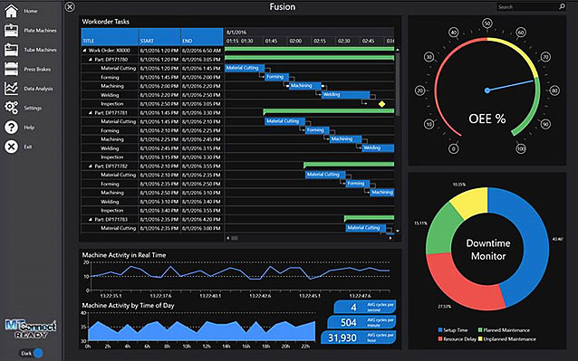578x361 pixels.
Task: Click the 'Workorder Tasks' panel title
Action: pyautogui.click(x=105, y=22)
